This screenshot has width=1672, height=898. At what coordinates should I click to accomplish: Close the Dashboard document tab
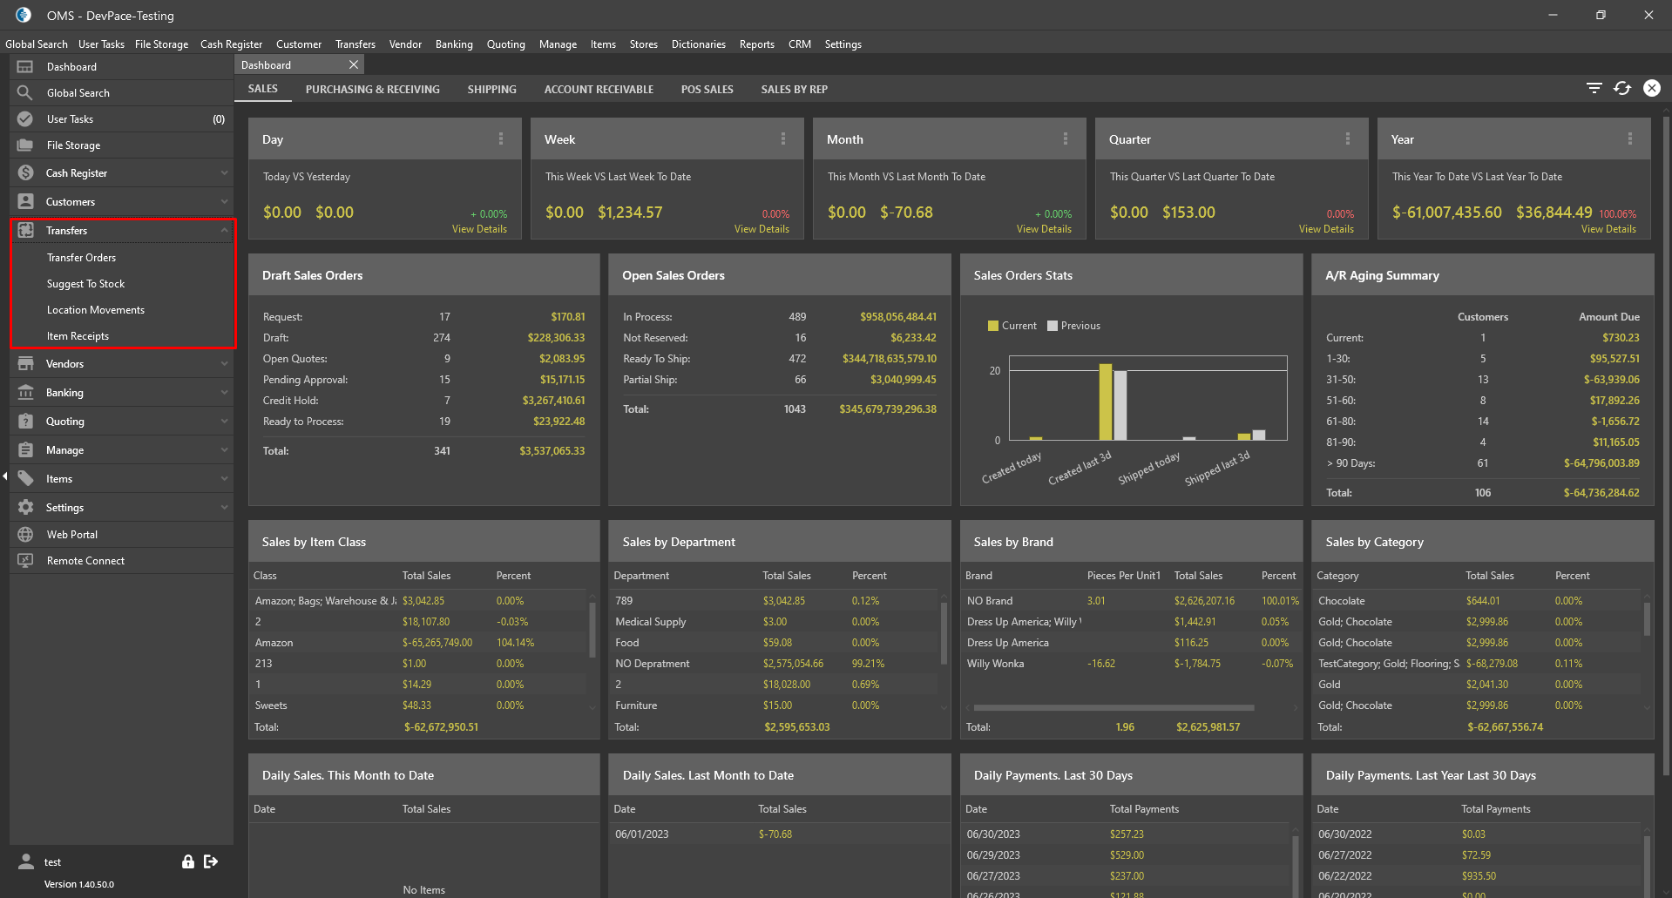pos(353,64)
